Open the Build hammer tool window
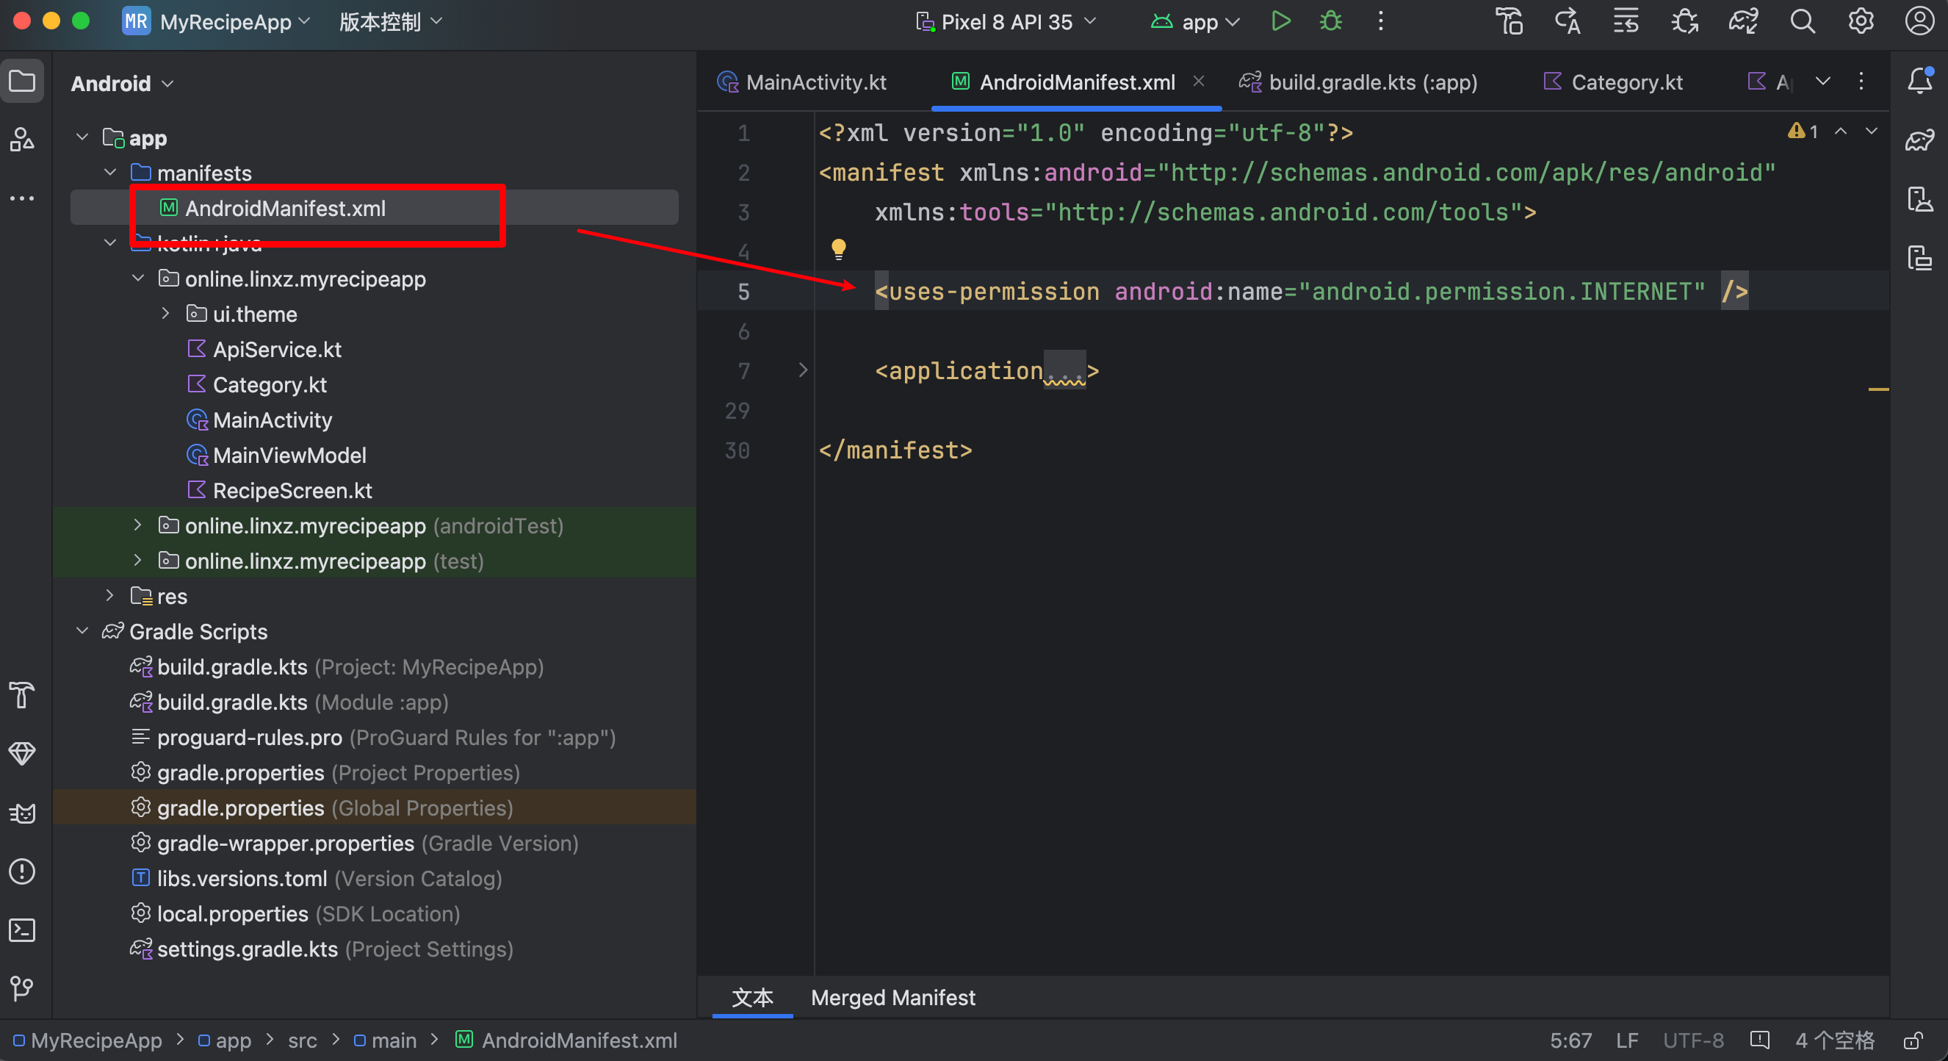Screen dimensions: 1948x1061 click(x=22, y=695)
